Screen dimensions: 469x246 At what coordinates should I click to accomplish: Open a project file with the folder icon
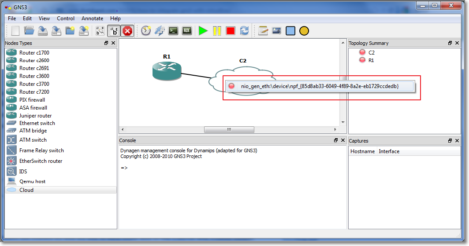(x=29, y=31)
